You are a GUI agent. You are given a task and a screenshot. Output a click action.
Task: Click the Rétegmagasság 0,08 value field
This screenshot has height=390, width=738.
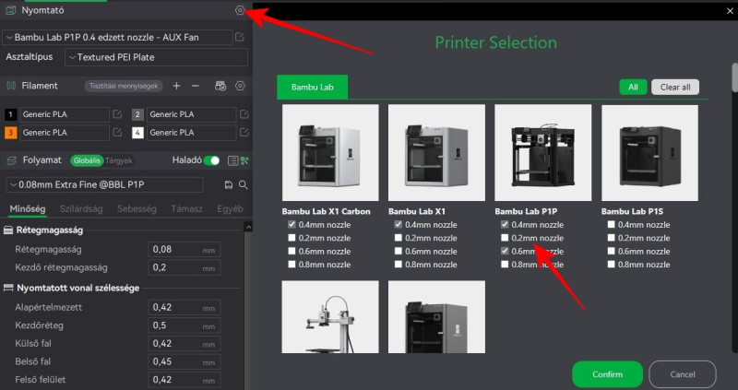point(184,250)
